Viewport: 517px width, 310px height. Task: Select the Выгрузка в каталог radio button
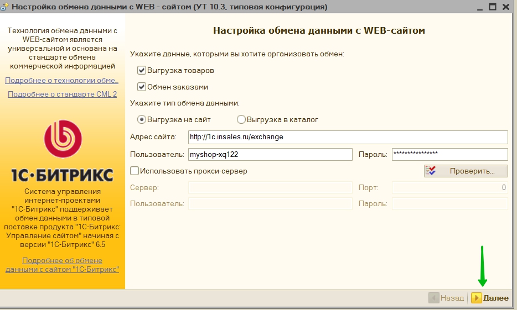[241, 119]
